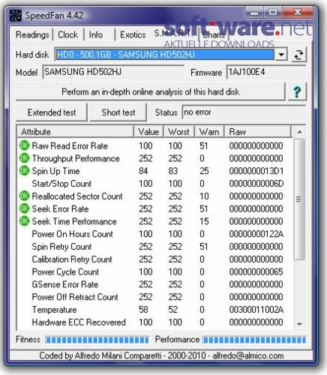
Task: Switch to the Charts tab
Action: (214, 34)
